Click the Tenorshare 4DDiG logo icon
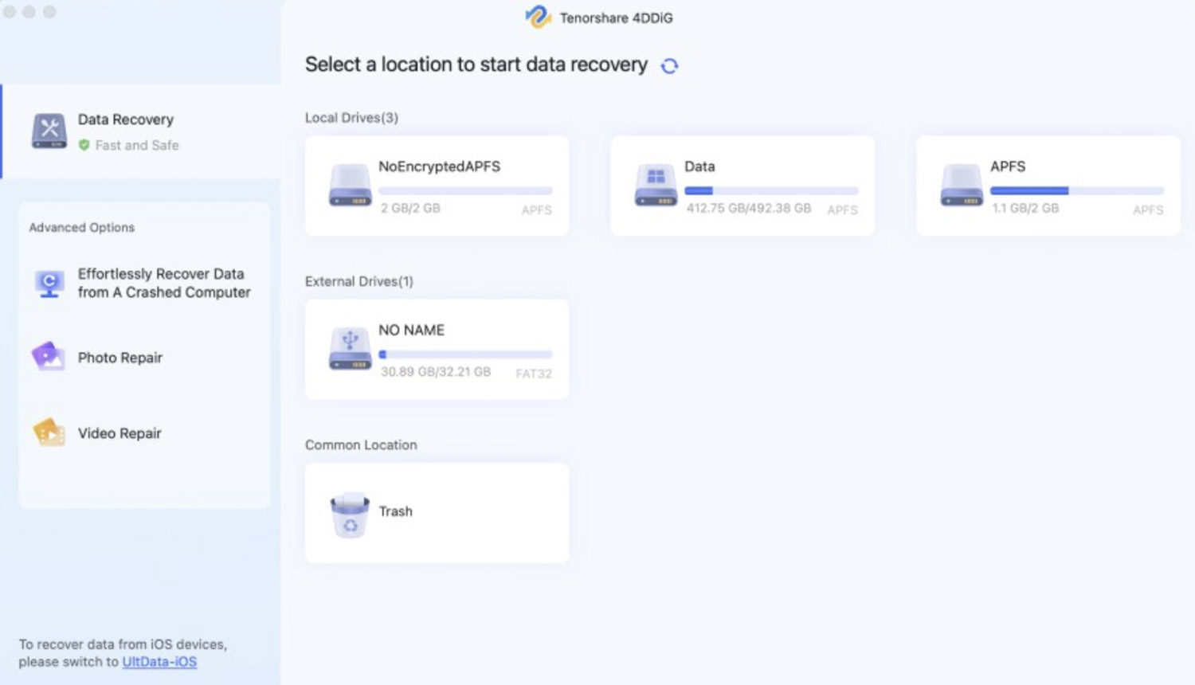The width and height of the screenshot is (1195, 685). point(539,17)
